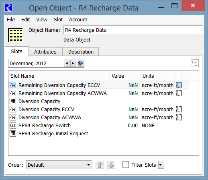Click the plot icon above the slot list
This screenshot has height=180, width=208.
coord(195,63)
